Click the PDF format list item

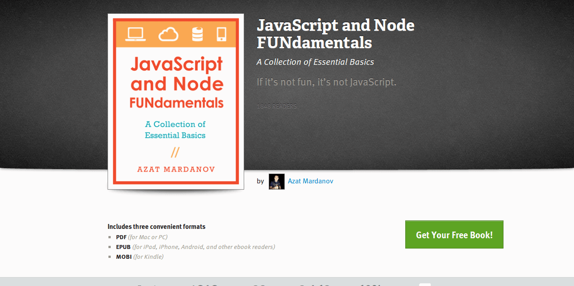[141, 237]
